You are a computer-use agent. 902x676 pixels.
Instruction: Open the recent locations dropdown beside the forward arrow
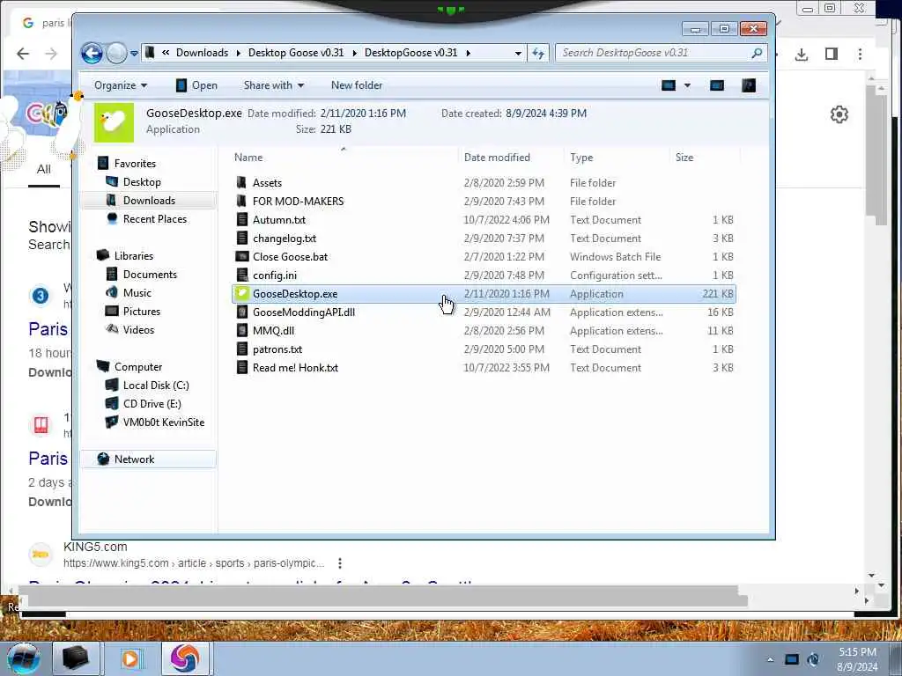coord(134,54)
